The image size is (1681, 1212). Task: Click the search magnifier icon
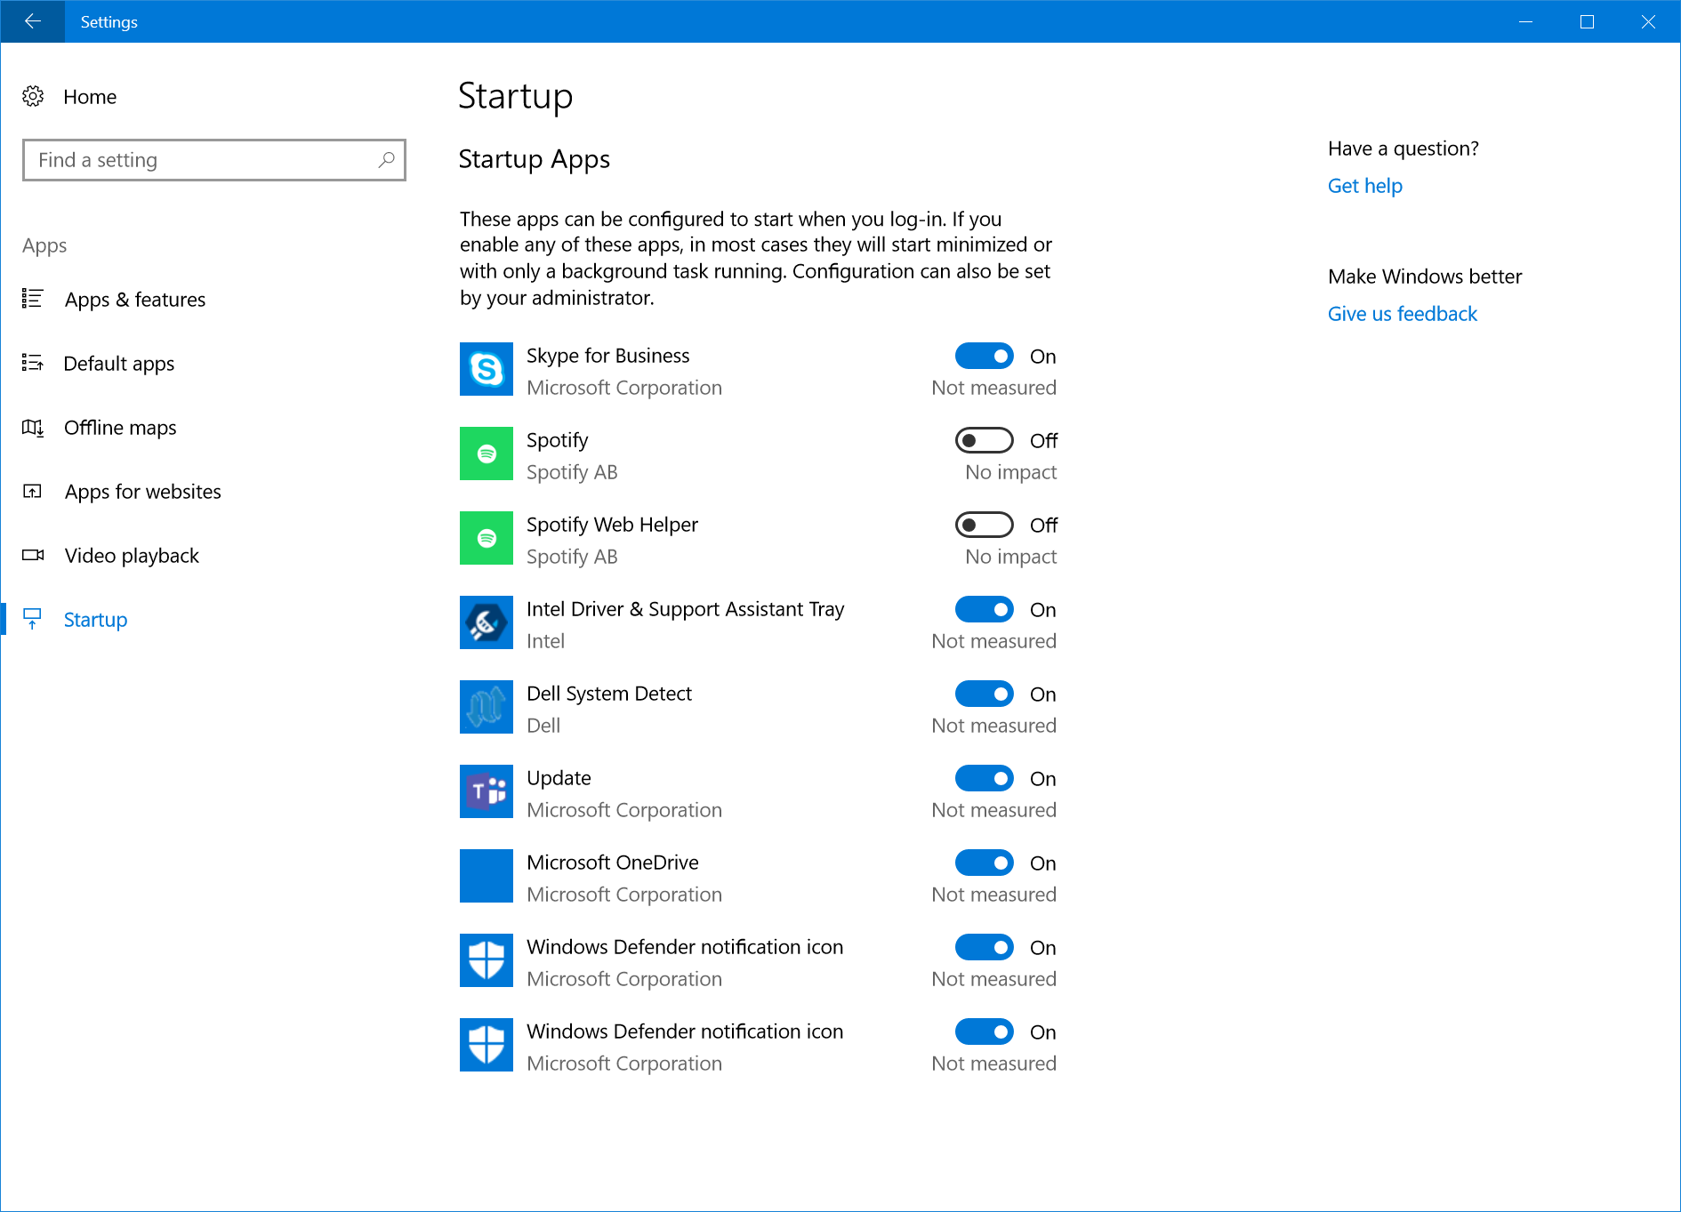(386, 160)
